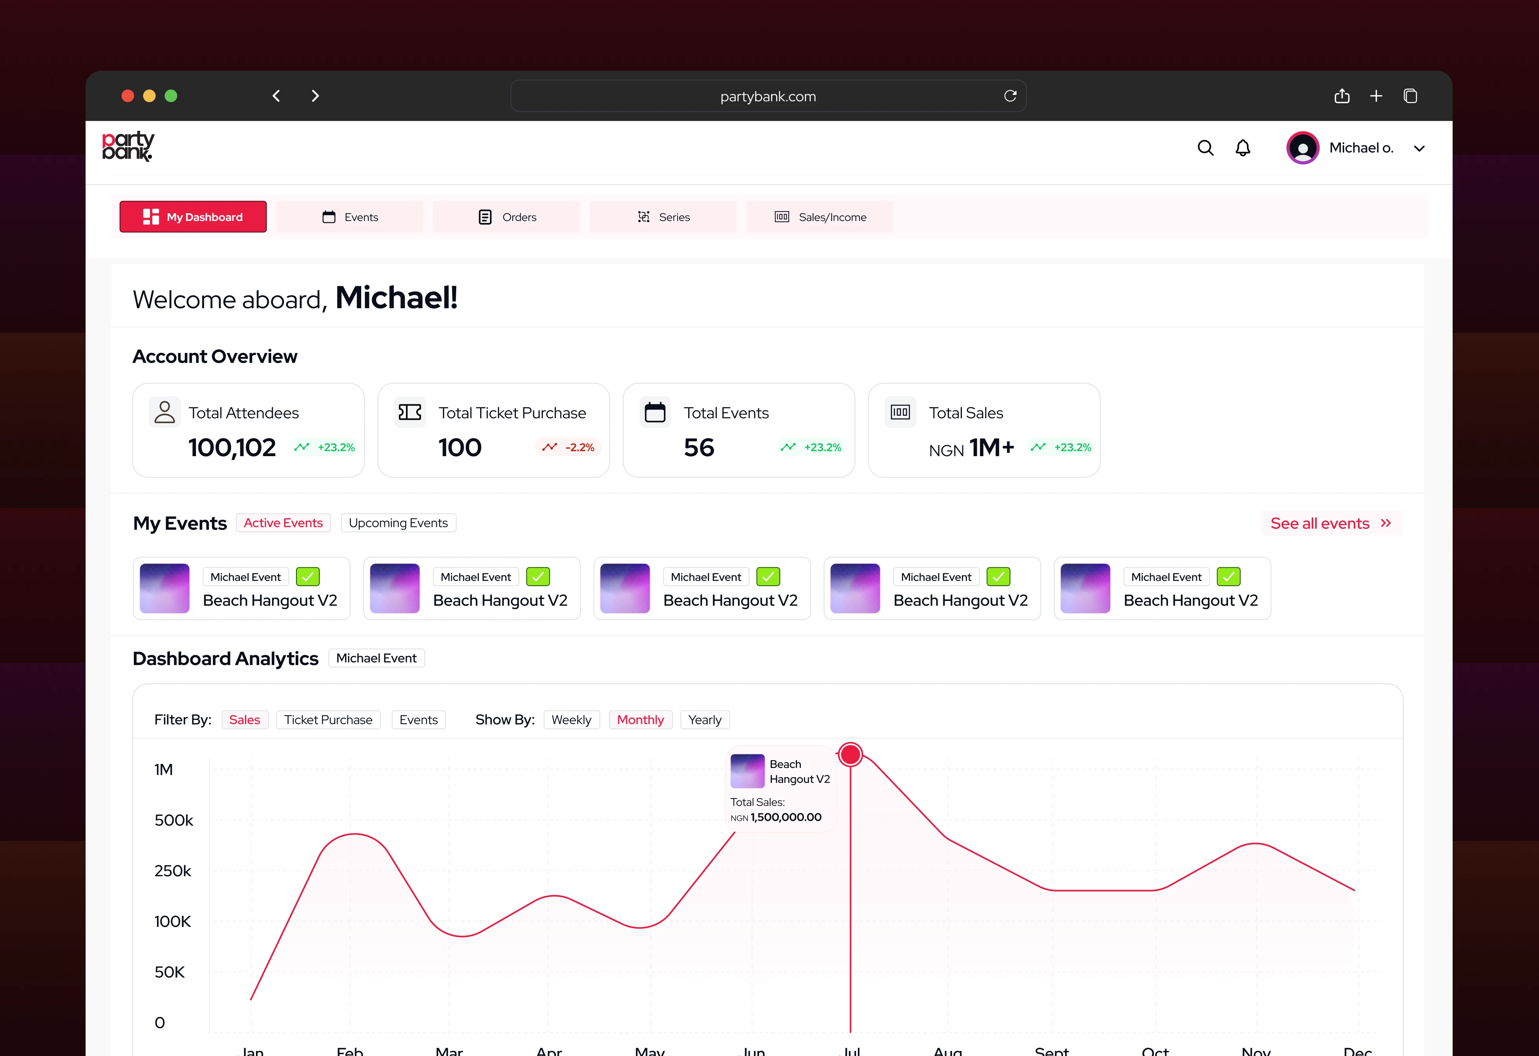This screenshot has width=1539, height=1056.
Task: Toggle green checkmark on first event card
Action: pos(307,577)
